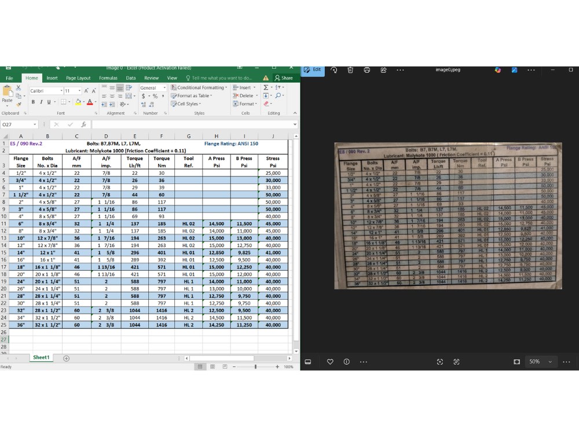Apply the red Font Color

(89, 102)
